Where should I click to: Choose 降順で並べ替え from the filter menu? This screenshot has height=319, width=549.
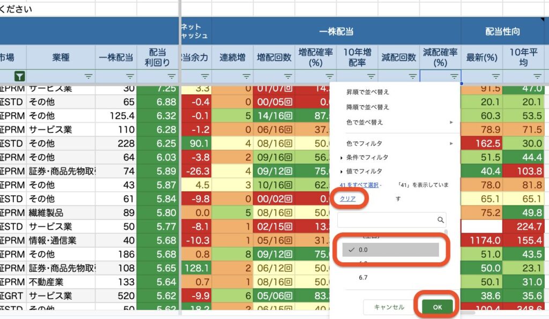pos(368,107)
